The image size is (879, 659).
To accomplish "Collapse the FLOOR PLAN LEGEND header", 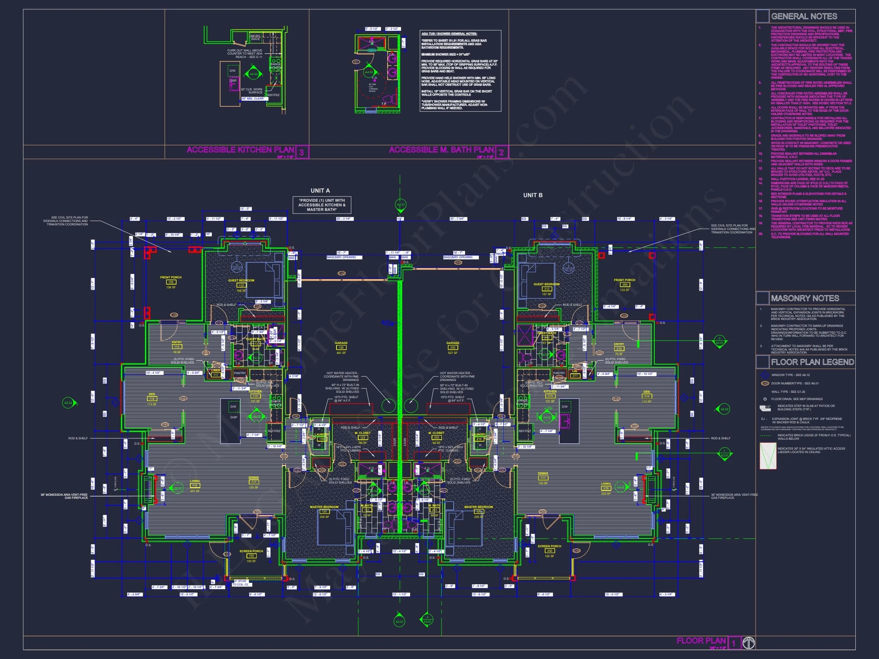I will (812, 362).
